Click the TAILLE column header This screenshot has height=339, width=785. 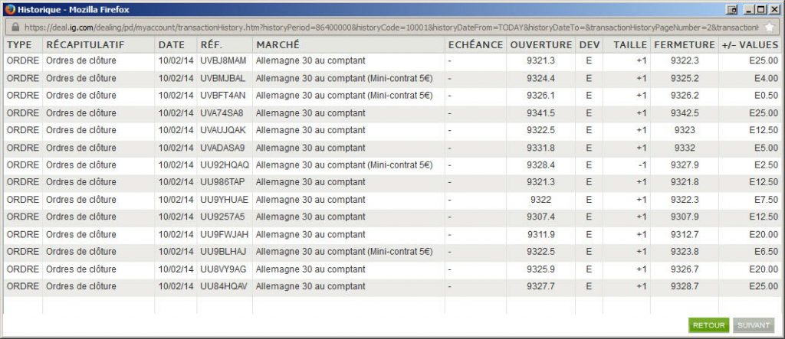pos(630,45)
